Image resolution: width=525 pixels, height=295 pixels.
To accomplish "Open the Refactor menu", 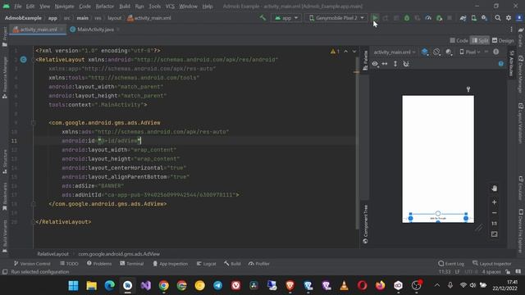I will (105, 6).
